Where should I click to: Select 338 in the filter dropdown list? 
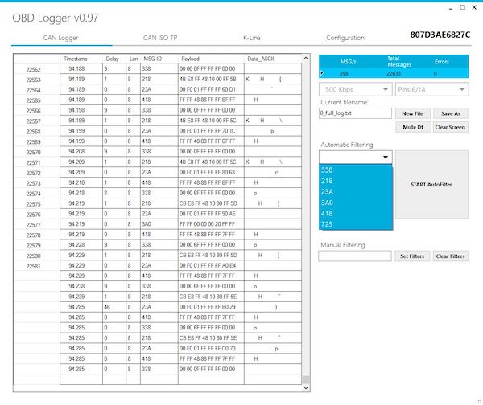point(356,170)
